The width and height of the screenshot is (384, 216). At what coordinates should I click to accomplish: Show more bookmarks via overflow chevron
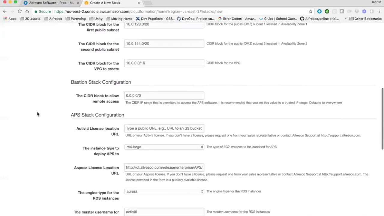coord(345,19)
